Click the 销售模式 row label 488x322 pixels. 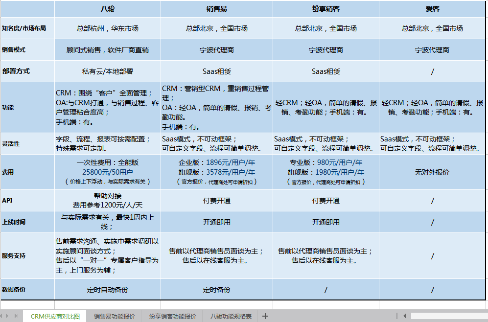coord(27,50)
